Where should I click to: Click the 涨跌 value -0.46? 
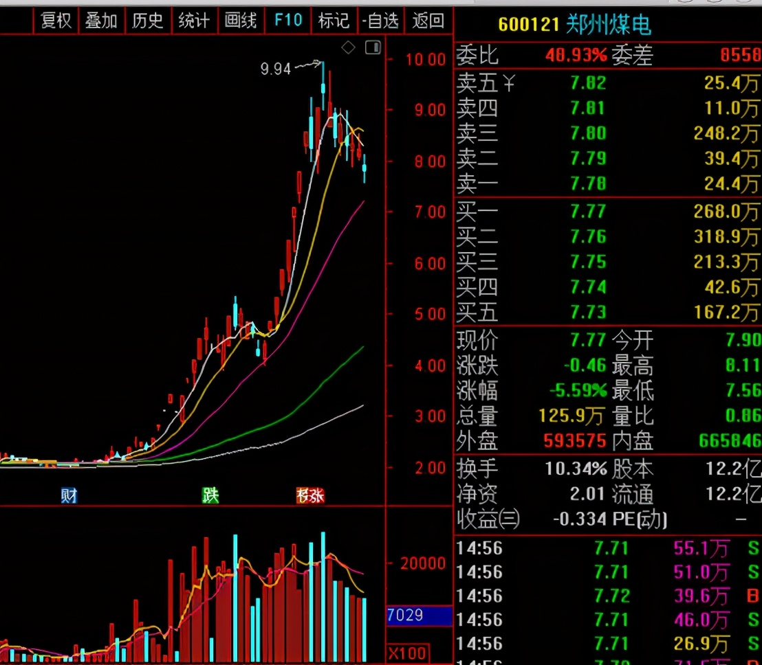[585, 365]
